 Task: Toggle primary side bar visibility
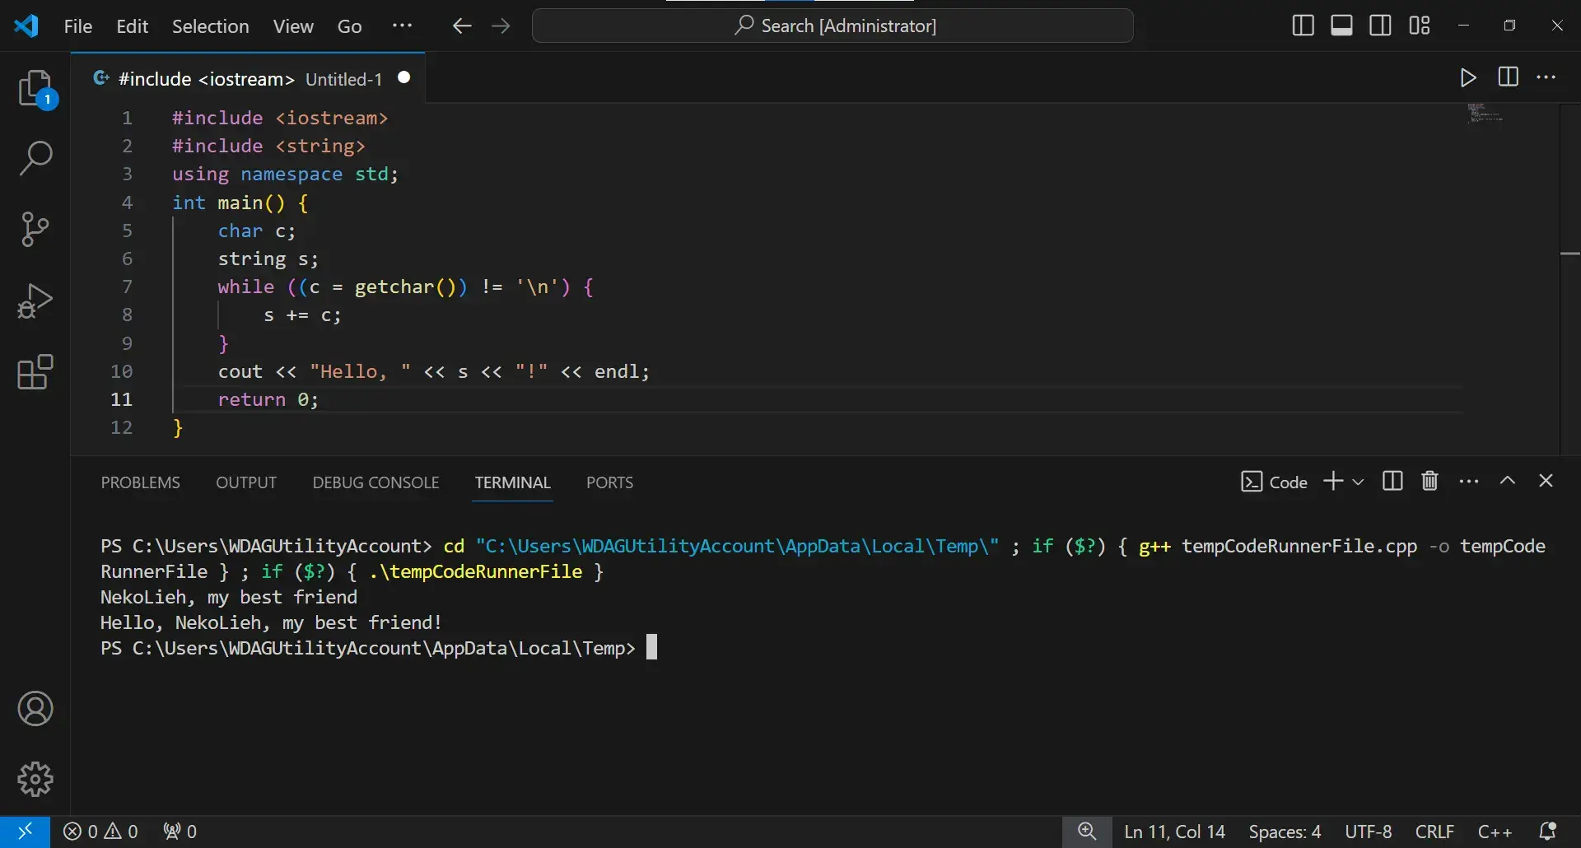(x=1303, y=26)
